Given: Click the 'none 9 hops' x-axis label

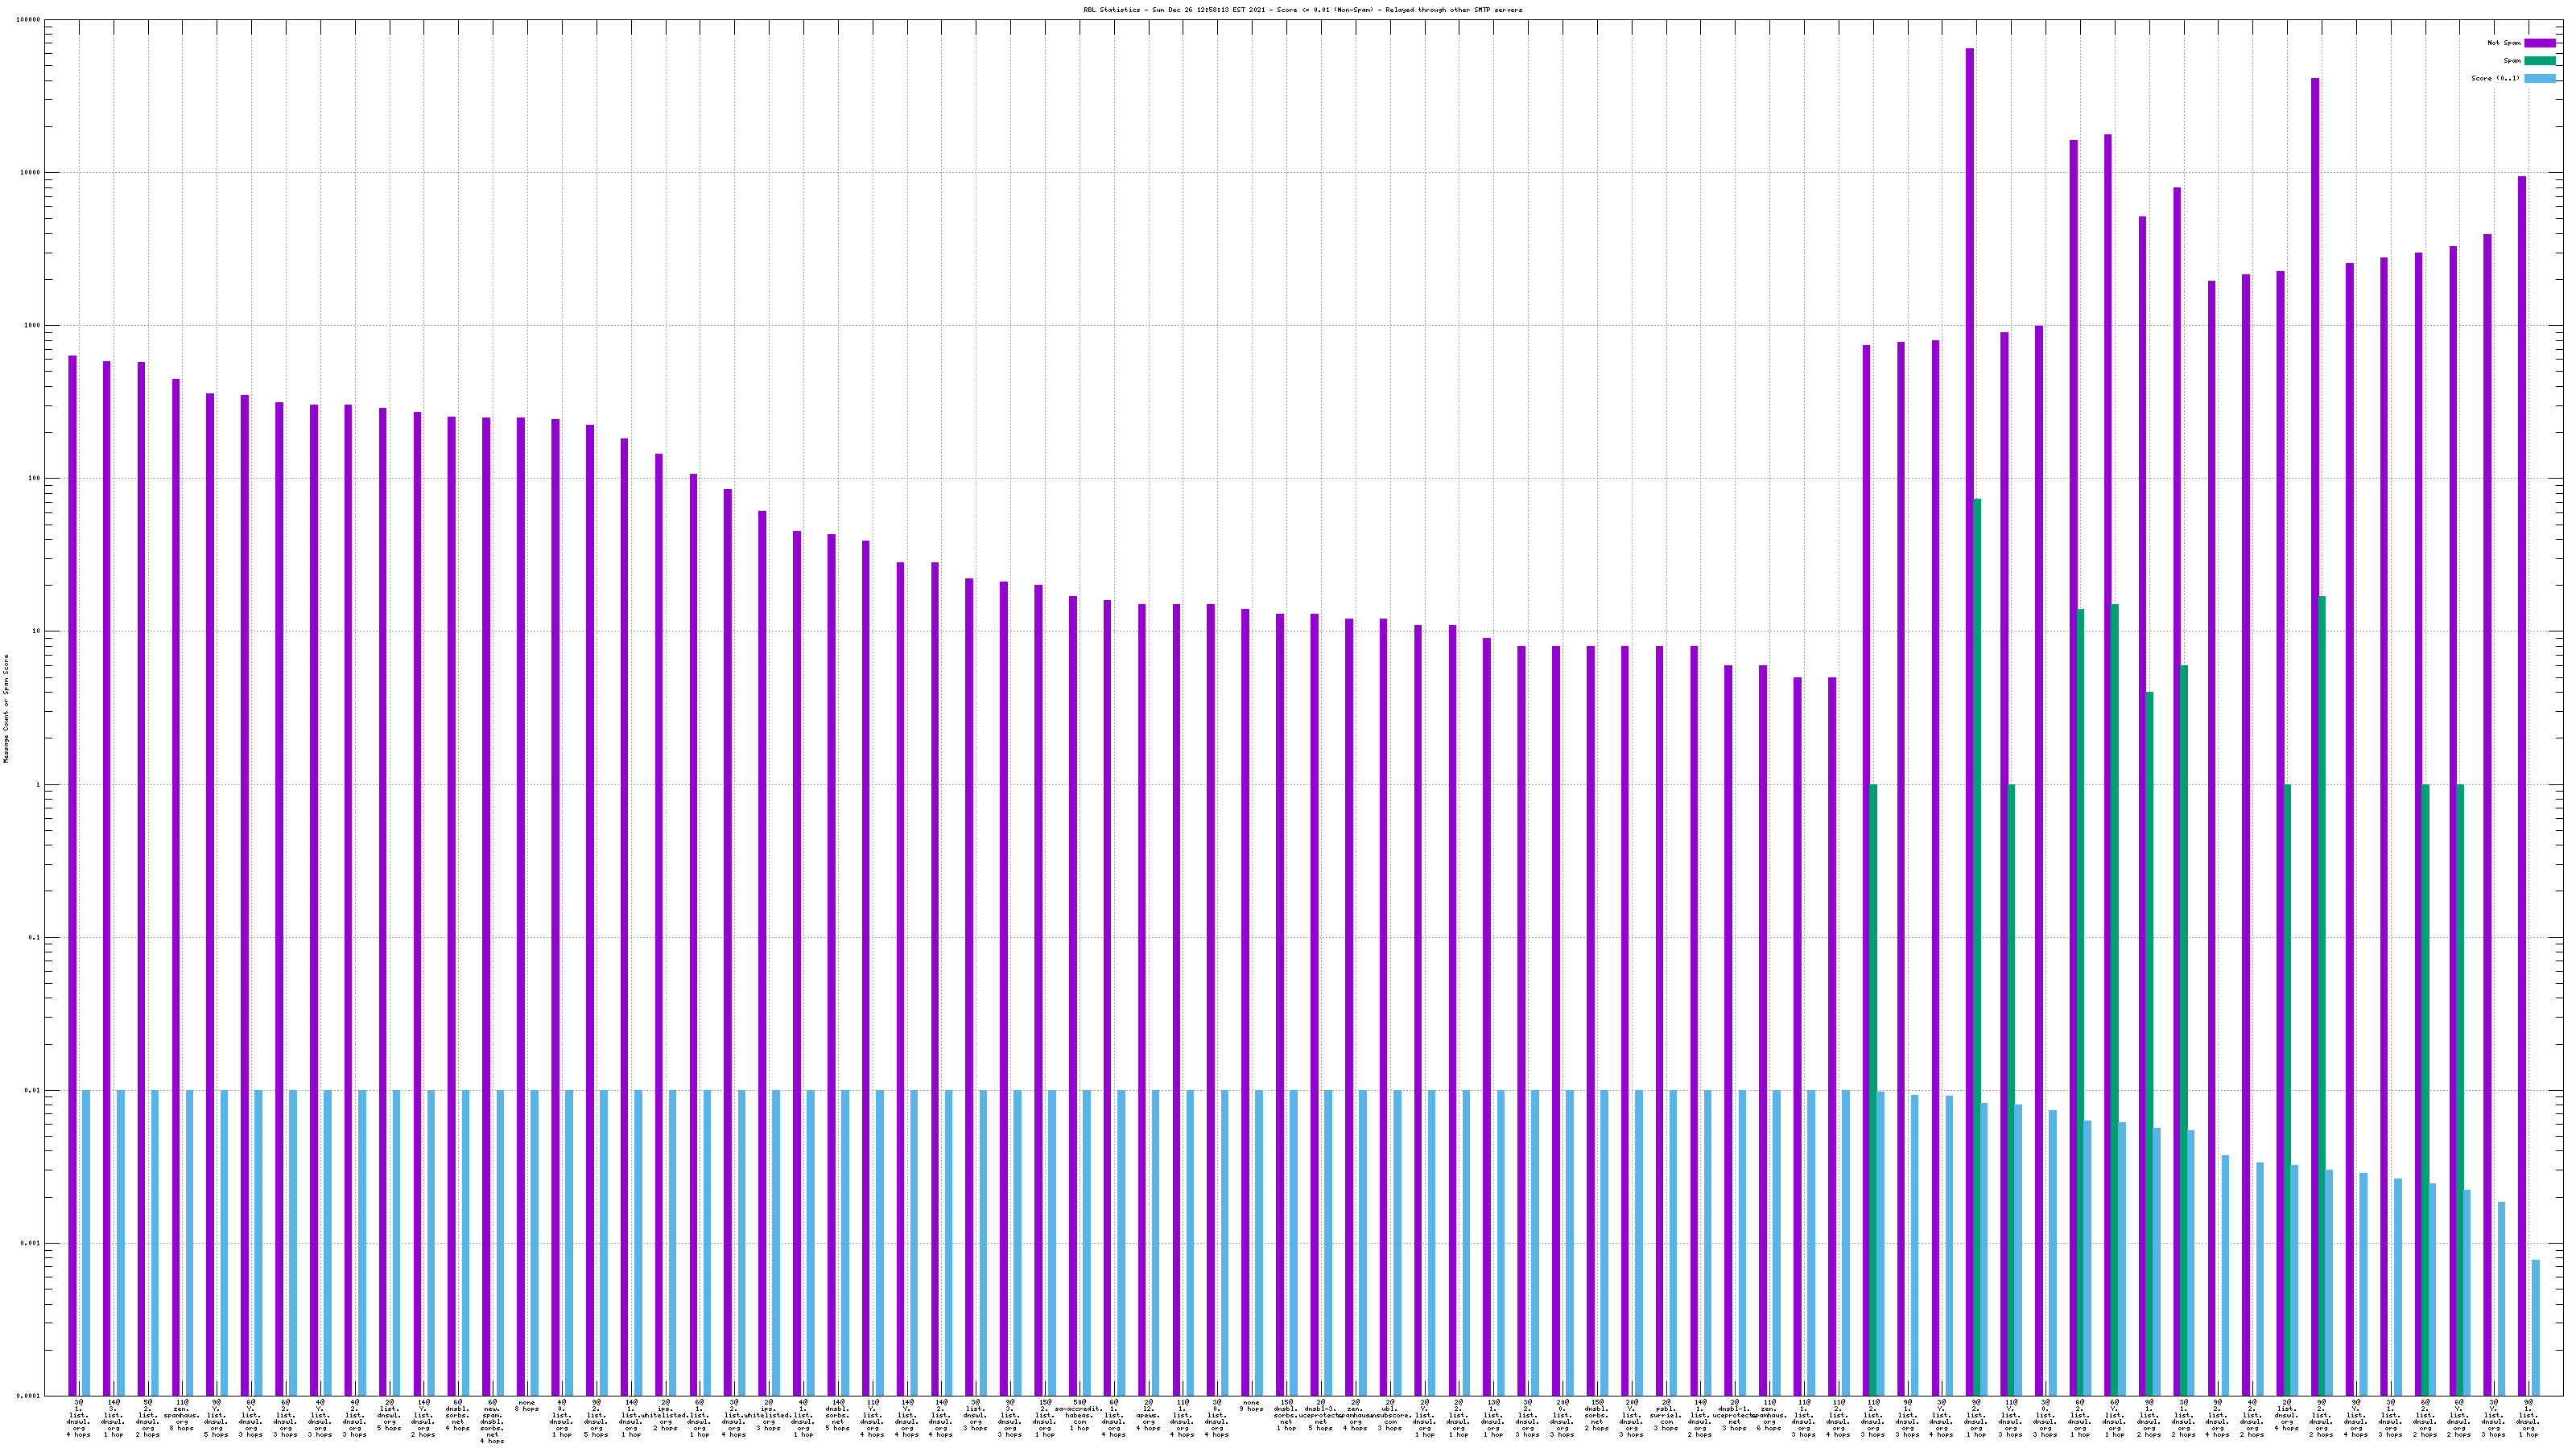Looking at the screenshot, I should tap(1251, 1405).
